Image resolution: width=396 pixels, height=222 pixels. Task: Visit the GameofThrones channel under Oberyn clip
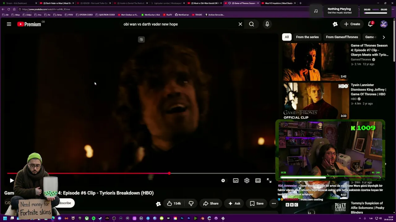coord(361,60)
